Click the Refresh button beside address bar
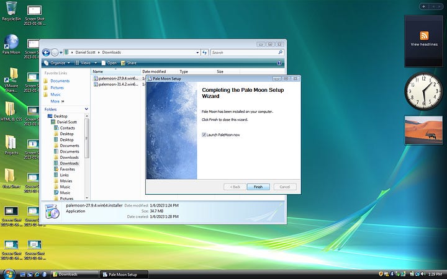Viewport: 447px width, 279px height. [x=204, y=52]
